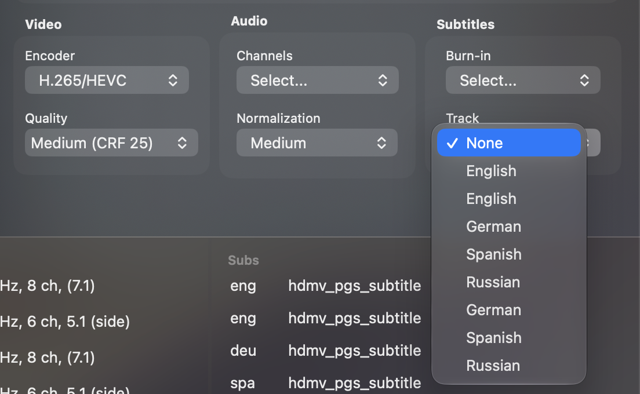
Task: Open the audio Channels Select dropdown
Action: pyautogui.click(x=318, y=81)
